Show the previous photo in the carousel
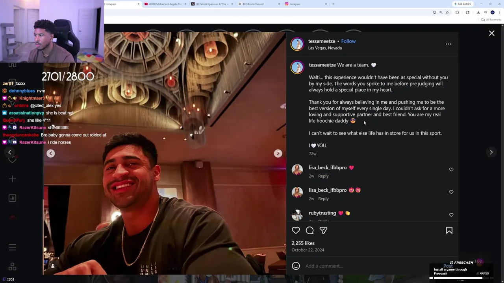 click(51, 153)
